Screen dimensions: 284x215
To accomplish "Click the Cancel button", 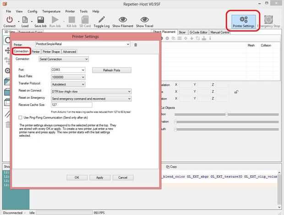I will 123,177.
